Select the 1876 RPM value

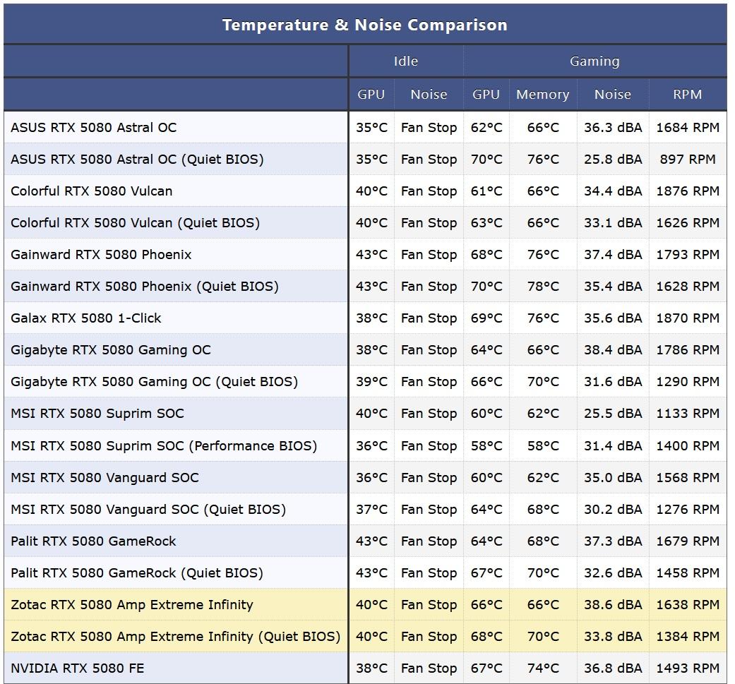(687, 191)
